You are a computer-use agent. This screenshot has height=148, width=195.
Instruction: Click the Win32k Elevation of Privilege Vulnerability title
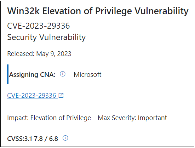coord(98,11)
